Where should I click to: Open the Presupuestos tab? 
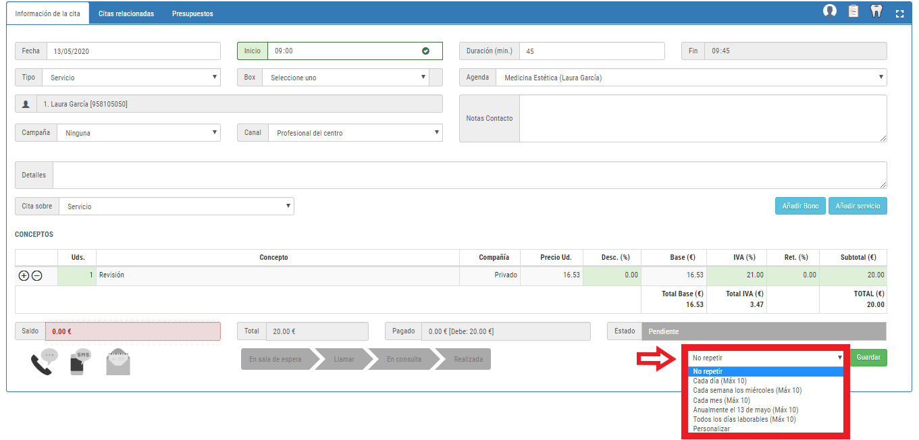tap(192, 13)
